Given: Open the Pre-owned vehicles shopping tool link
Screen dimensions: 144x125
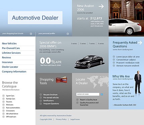Looking at the screenshot, I should [x=51, y=98].
